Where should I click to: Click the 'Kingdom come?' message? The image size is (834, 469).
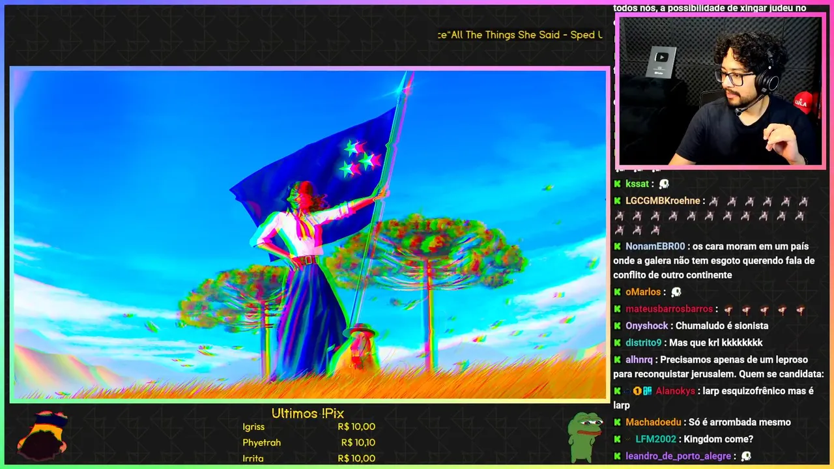719,439
